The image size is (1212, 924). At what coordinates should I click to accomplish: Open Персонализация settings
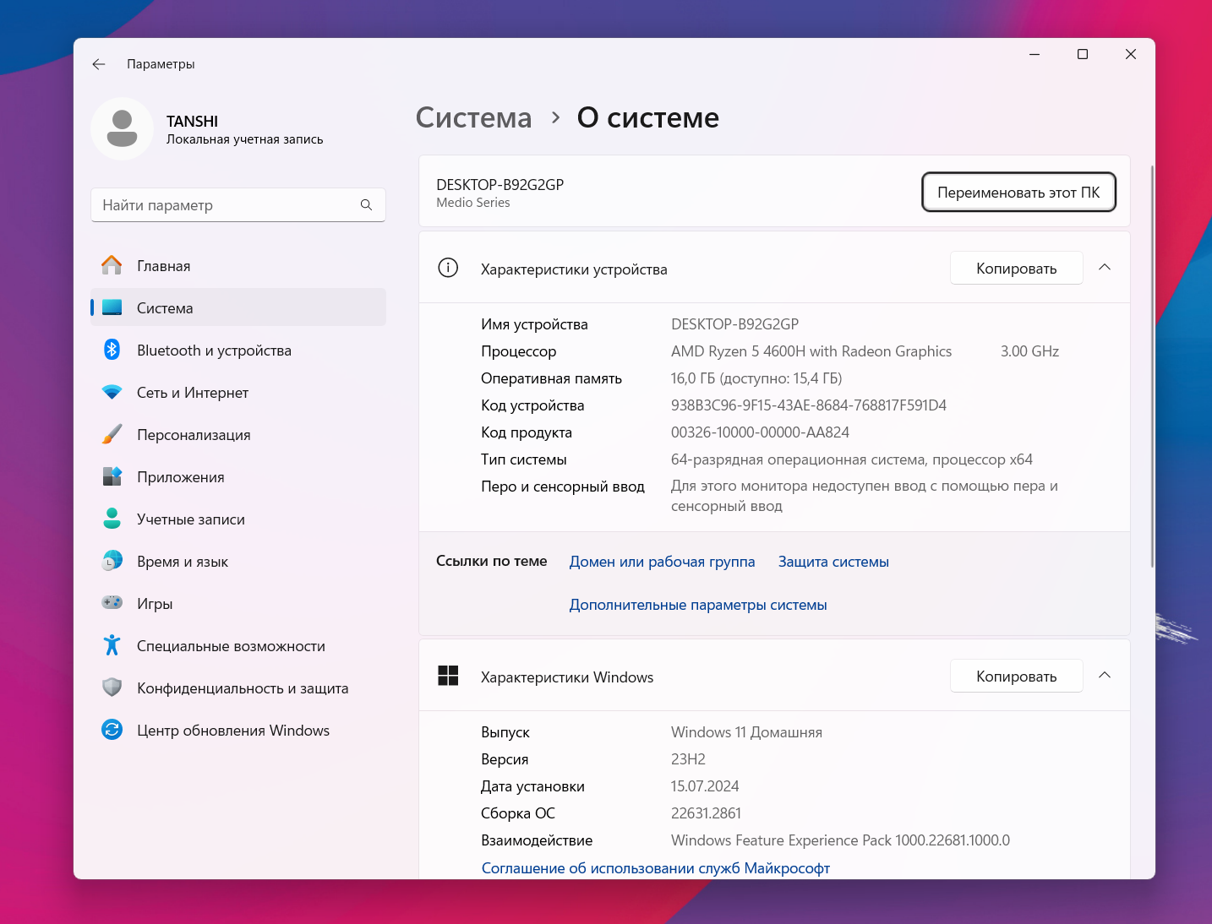(238, 434)
